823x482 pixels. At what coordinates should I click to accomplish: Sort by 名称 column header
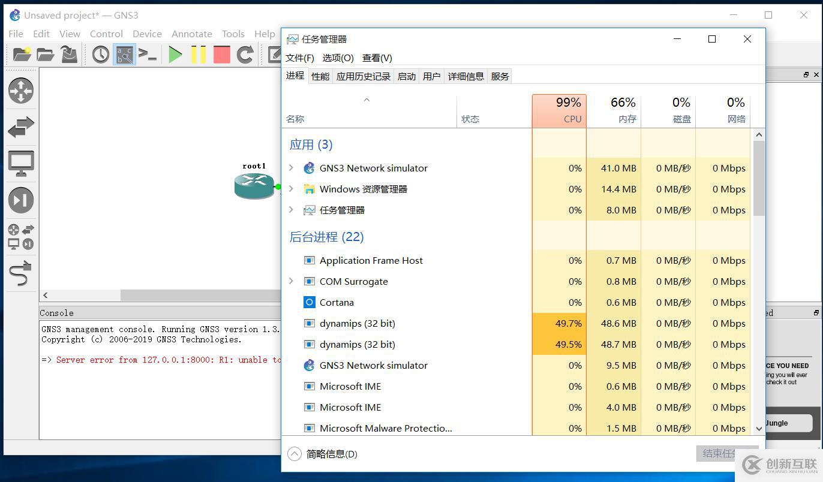coord(370,111)
